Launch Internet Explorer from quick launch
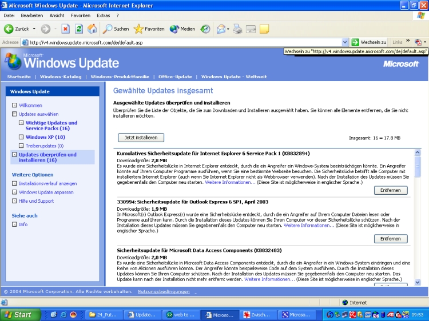 tap(63, 315)
